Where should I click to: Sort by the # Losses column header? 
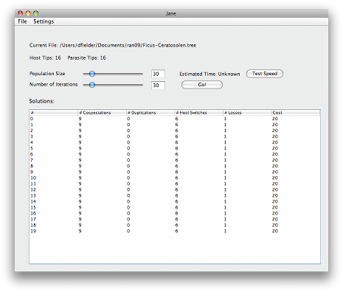pos(247,113)
